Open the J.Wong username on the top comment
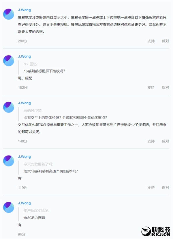The height and width of the screenshot is (239, 173). (24, 10)
